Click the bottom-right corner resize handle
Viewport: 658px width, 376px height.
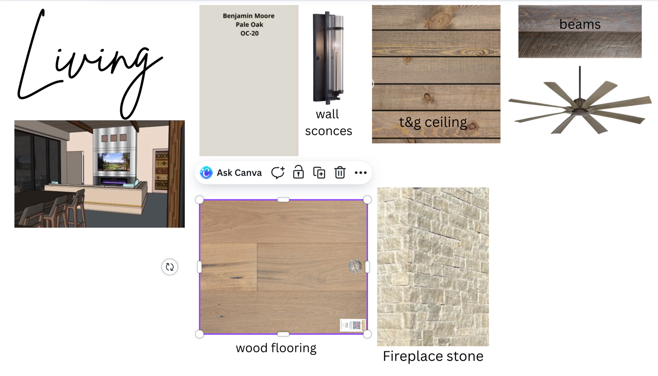click(368, 334)
